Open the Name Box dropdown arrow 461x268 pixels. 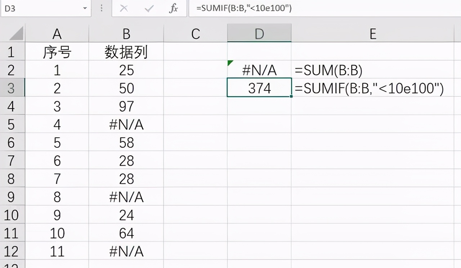(85, 8)
